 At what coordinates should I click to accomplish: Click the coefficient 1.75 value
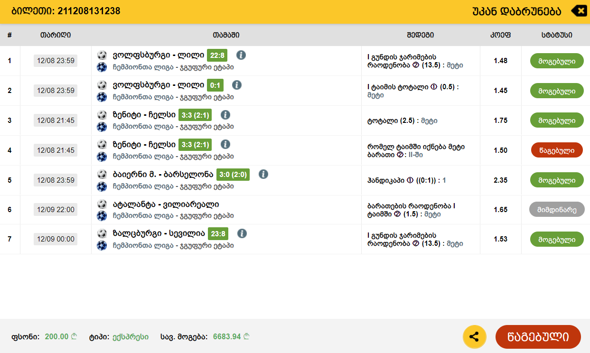pos(501,121)
